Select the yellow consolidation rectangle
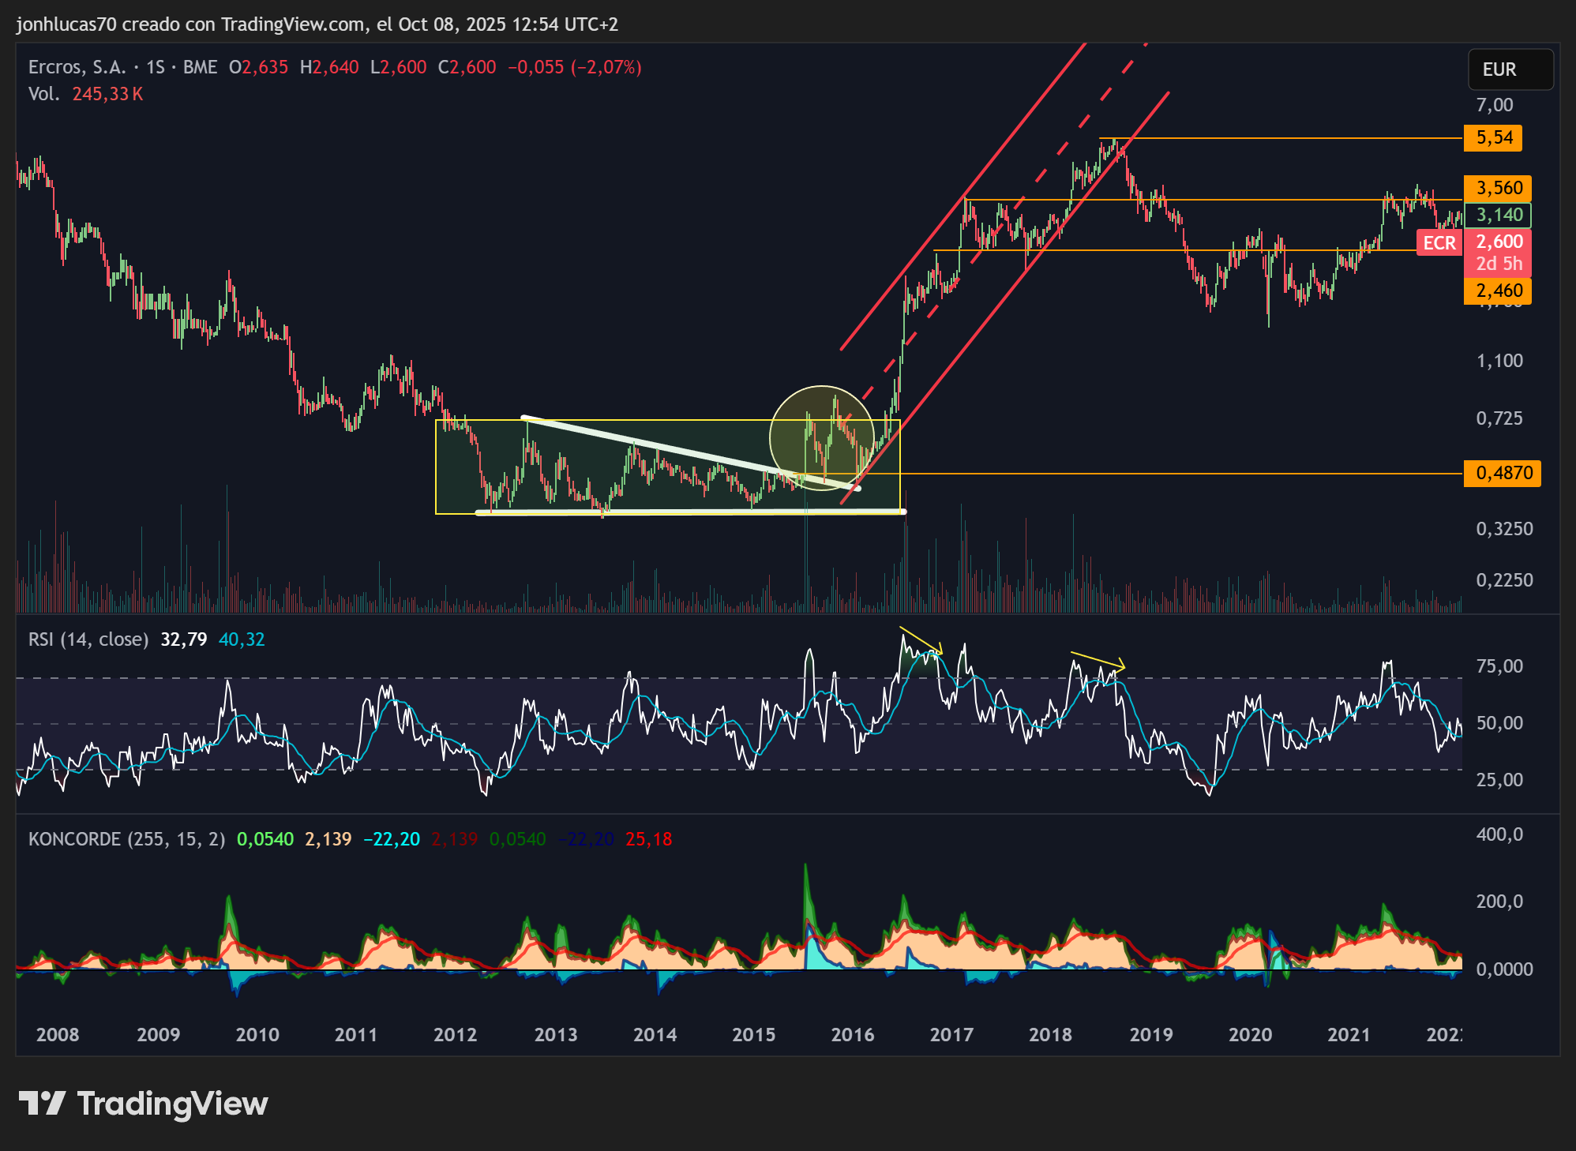This screenshot has height=1151, width=1576. 667,467
